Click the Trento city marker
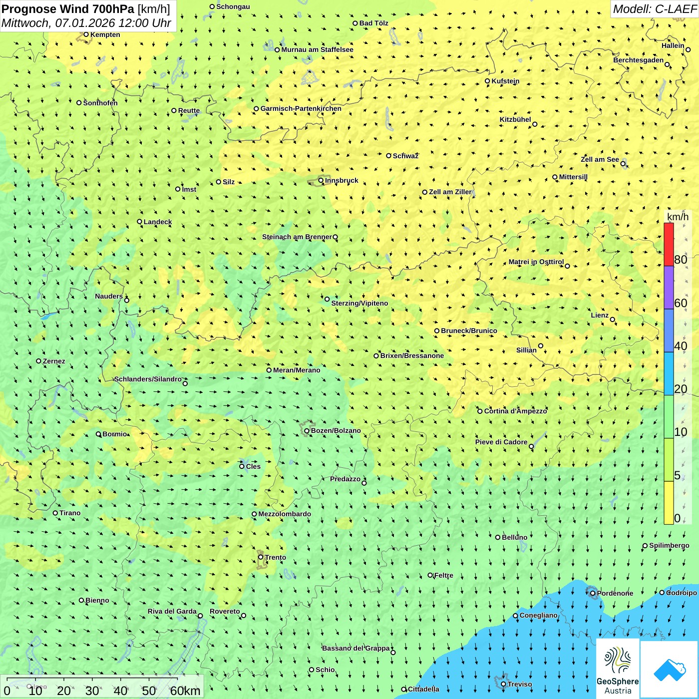 pyautogui.click(x=261, y=557)
